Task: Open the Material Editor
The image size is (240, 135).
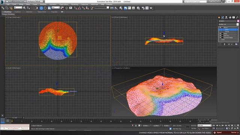Action: pos(138,8)
